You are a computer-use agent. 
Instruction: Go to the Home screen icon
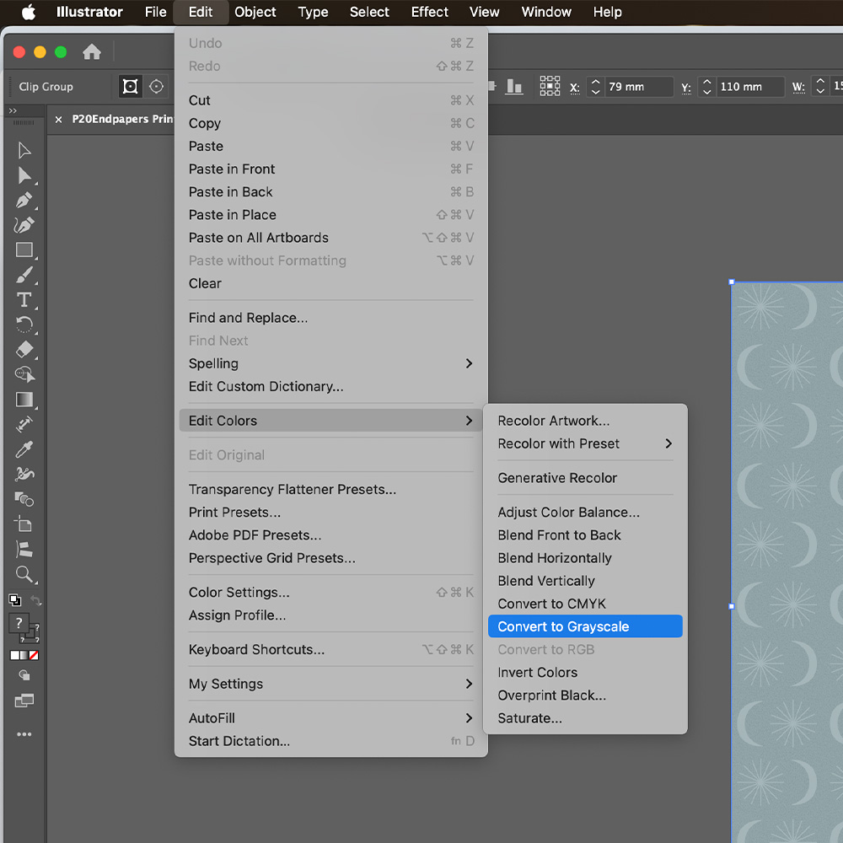(x=92, y=51)
